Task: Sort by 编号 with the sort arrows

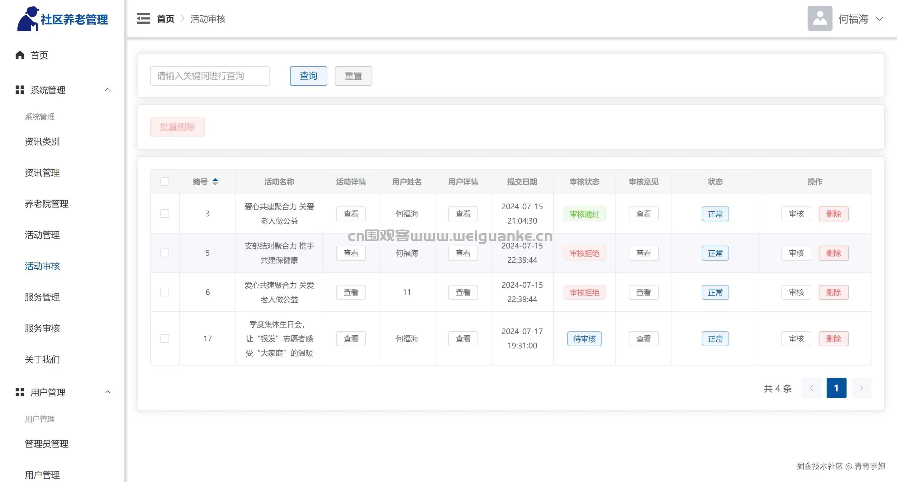Action: click(x=215, y=182)
